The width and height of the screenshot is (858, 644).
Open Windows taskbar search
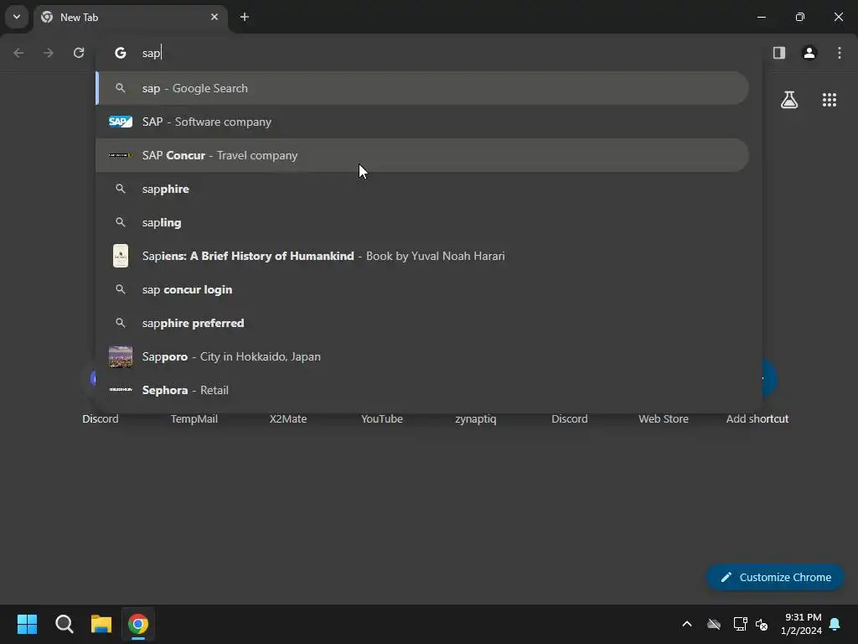pos(64,624)
